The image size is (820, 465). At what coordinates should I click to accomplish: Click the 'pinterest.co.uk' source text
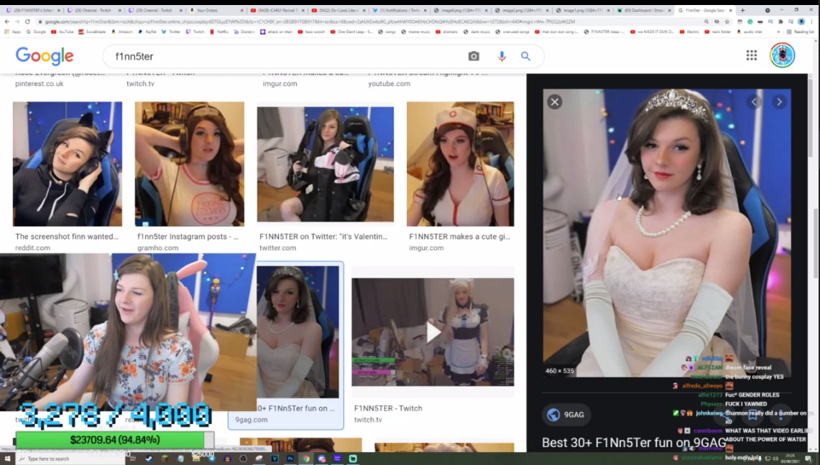[x=40, y=83]
